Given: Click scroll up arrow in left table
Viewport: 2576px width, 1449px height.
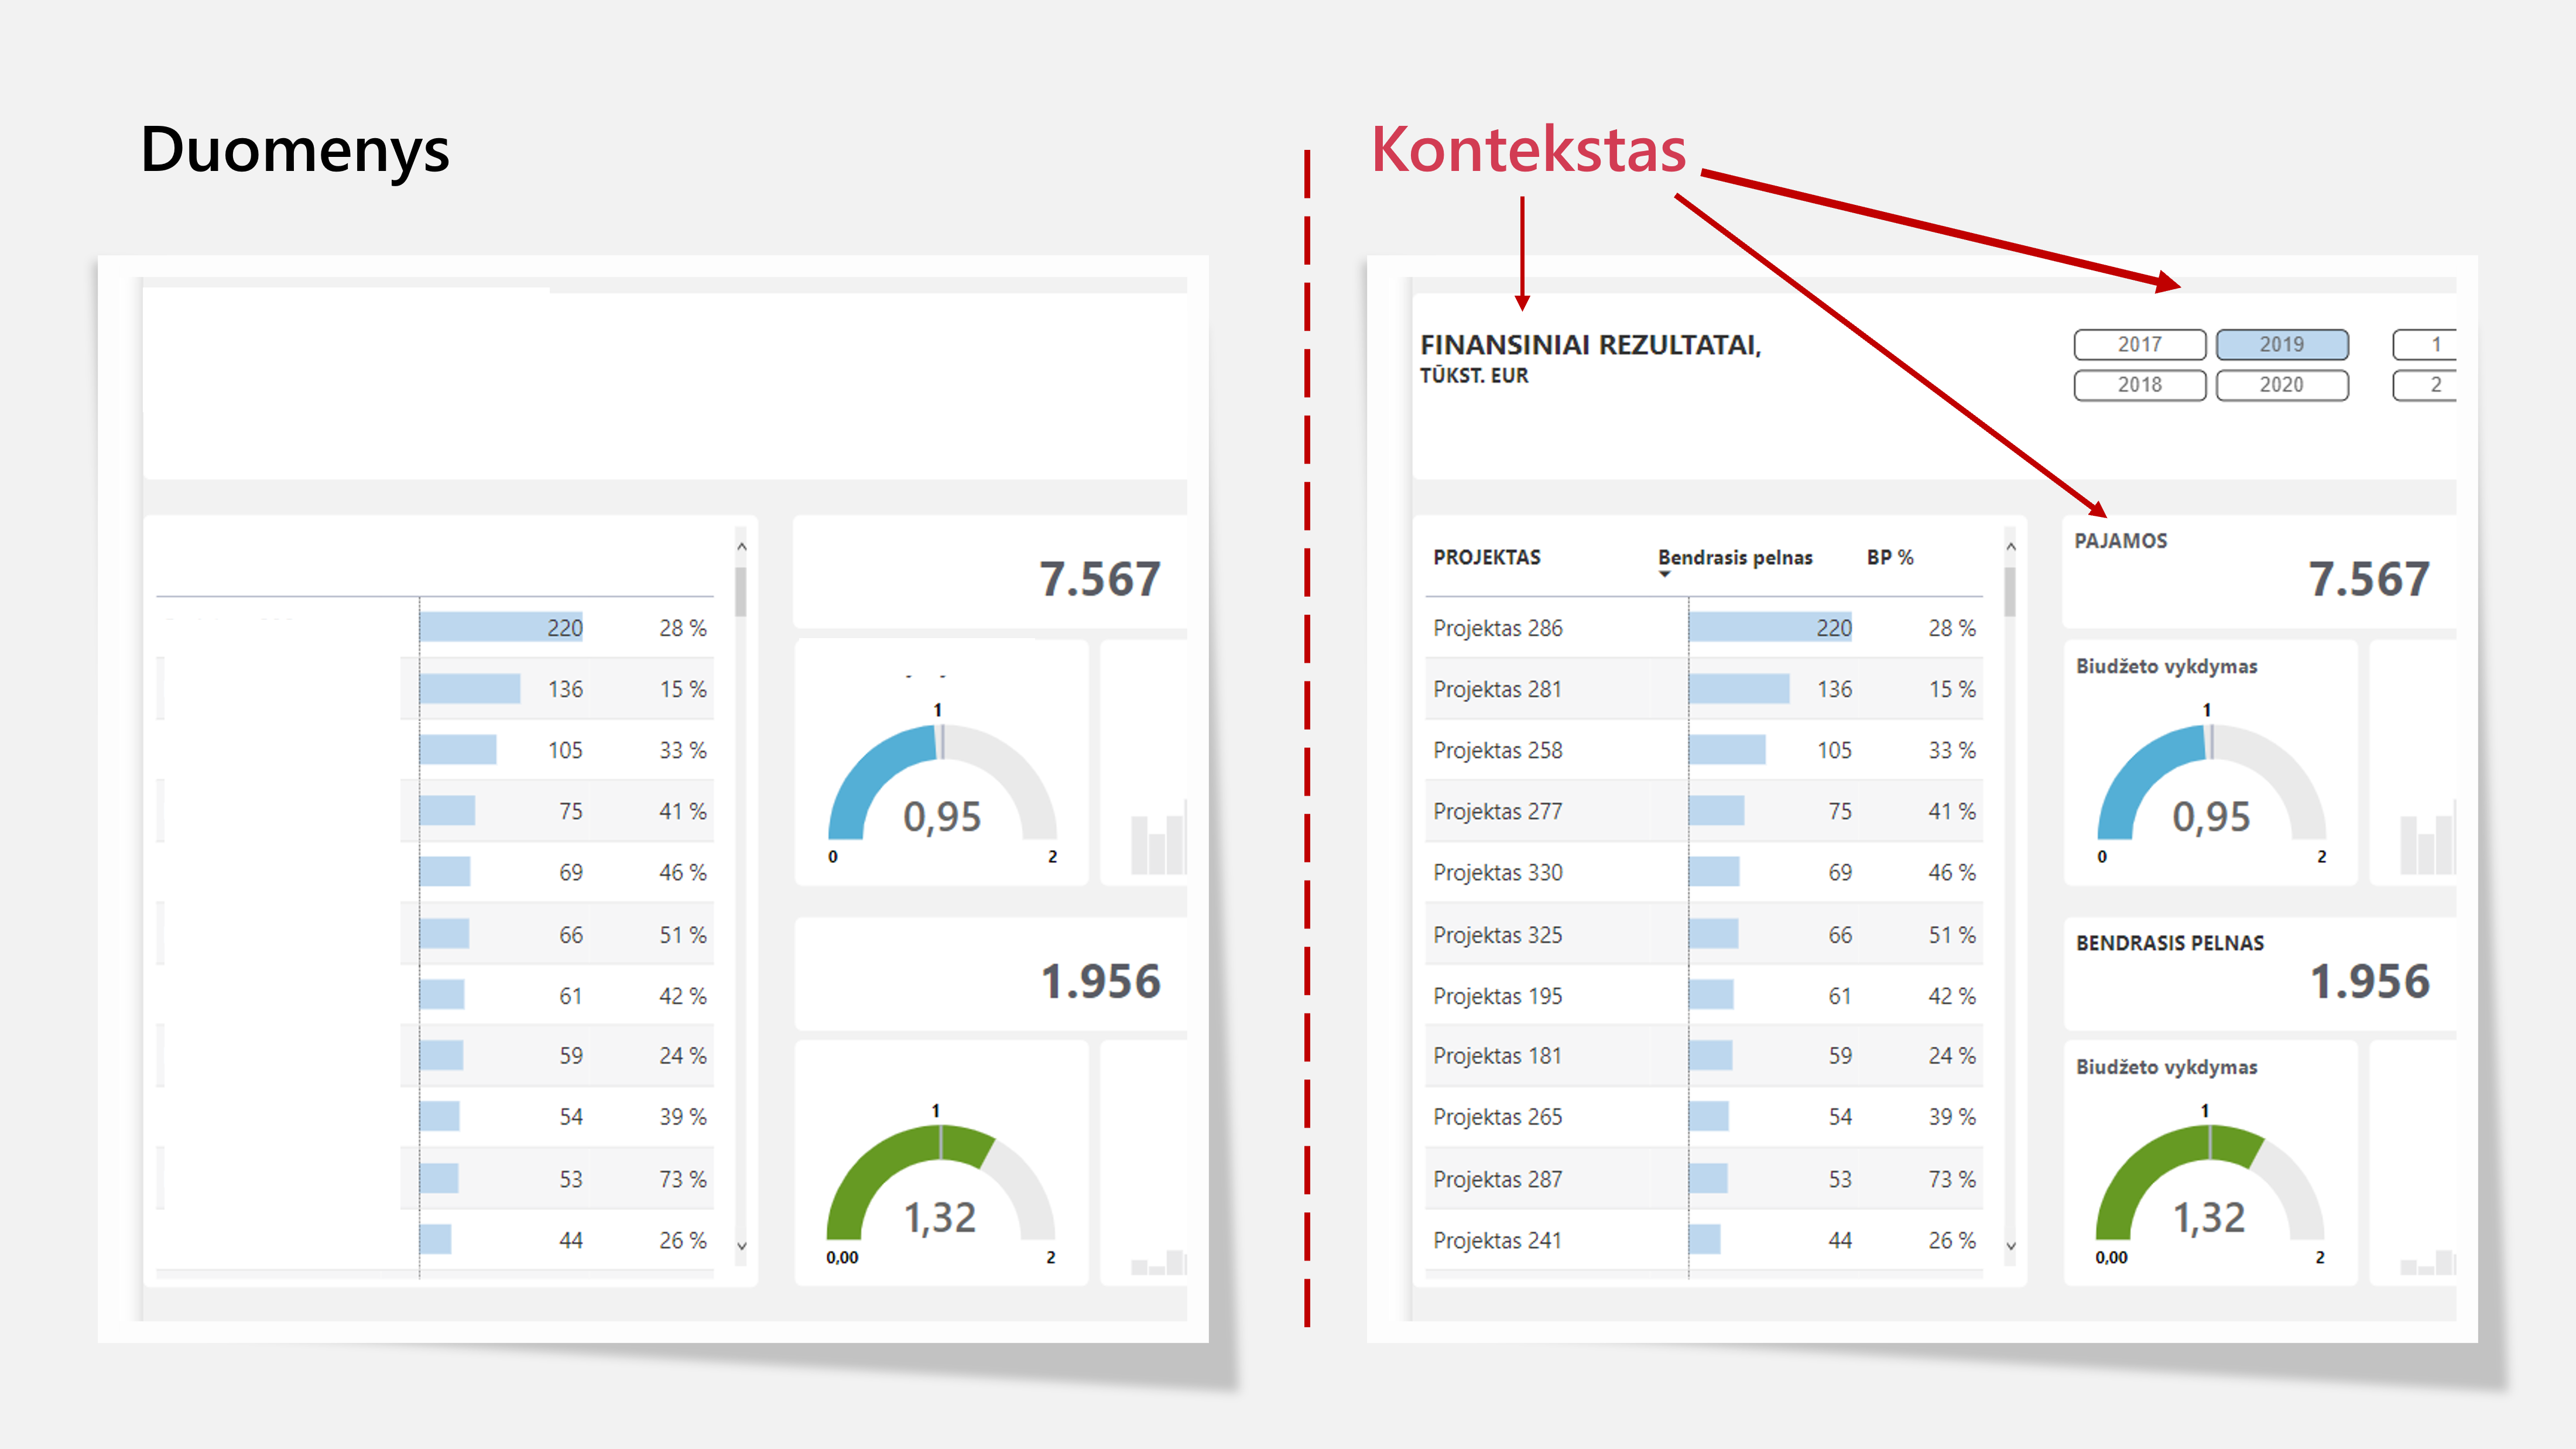Looking at the screenshot, I should (742, 547).
